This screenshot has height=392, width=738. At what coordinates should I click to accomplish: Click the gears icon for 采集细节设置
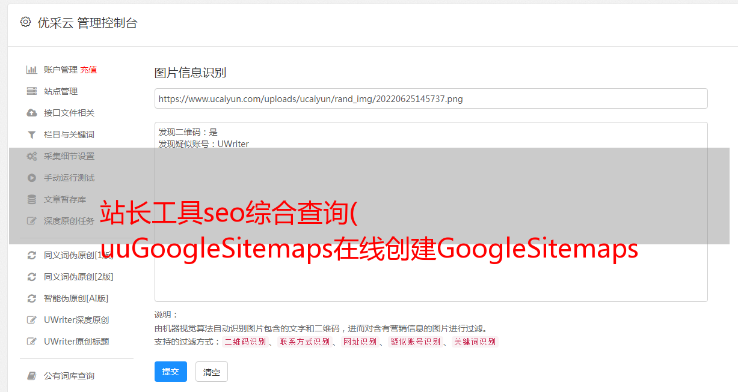(x=32, y=156)
